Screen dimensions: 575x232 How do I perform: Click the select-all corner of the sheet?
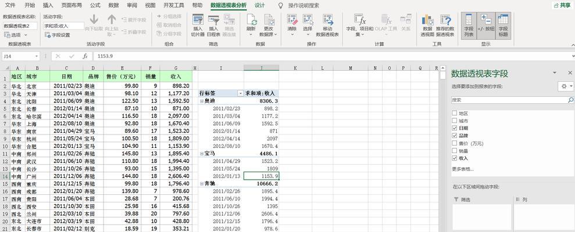5,68
